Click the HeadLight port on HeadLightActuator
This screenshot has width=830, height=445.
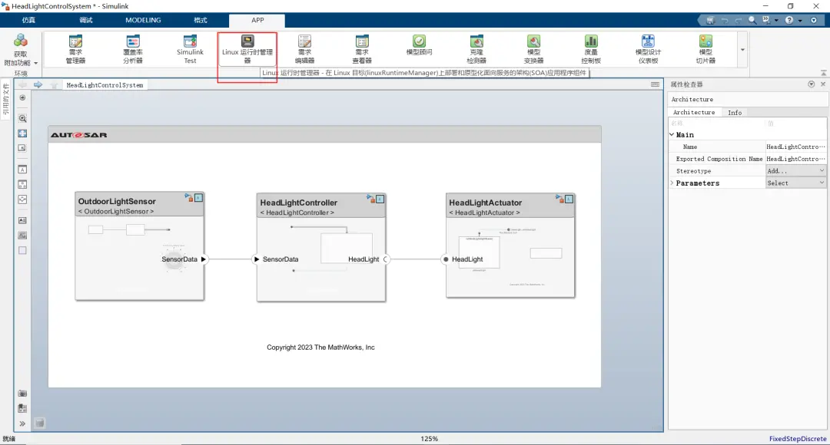point(446,259)
